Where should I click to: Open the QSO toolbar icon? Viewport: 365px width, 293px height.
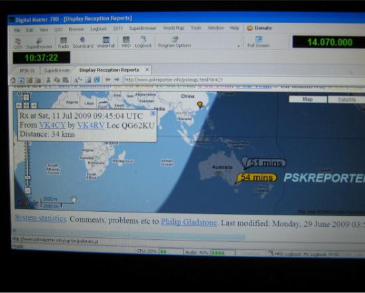18,43
